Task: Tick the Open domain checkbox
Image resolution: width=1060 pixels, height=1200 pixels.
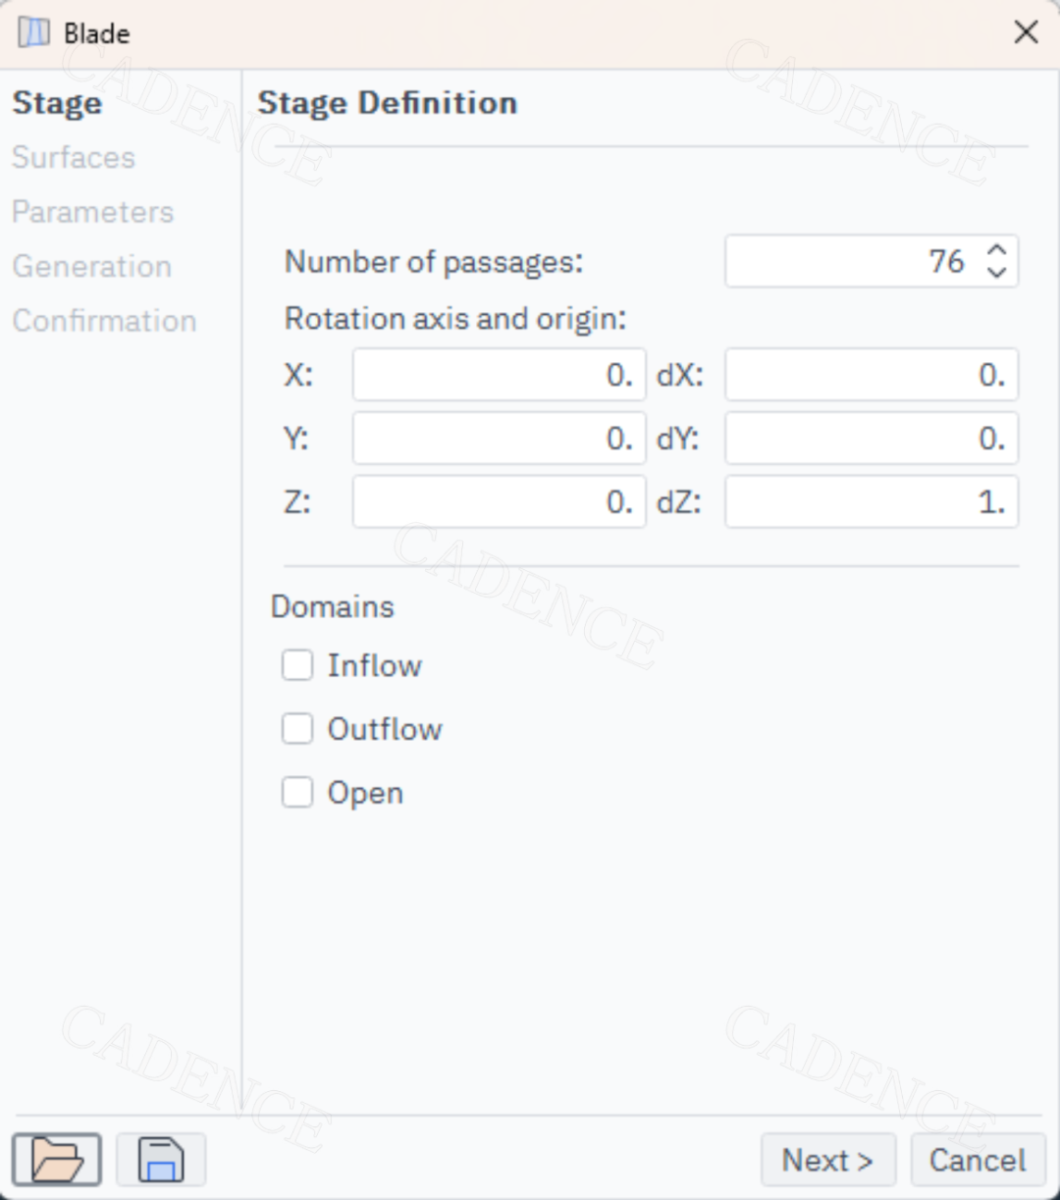Action: click(297, 792)
